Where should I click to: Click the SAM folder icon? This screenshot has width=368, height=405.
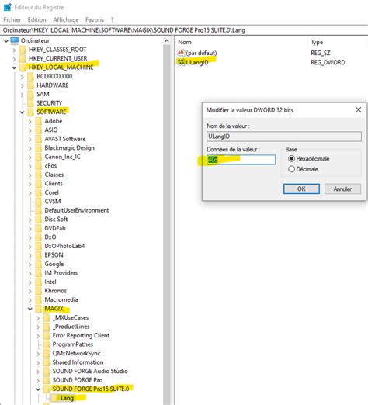[30, 94]
